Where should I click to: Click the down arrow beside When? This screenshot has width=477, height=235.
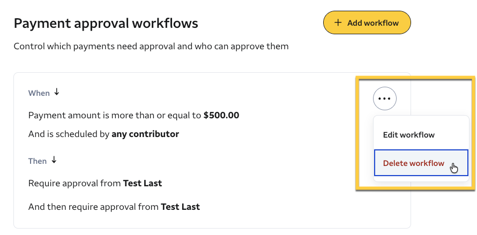(x=57, y=92)
